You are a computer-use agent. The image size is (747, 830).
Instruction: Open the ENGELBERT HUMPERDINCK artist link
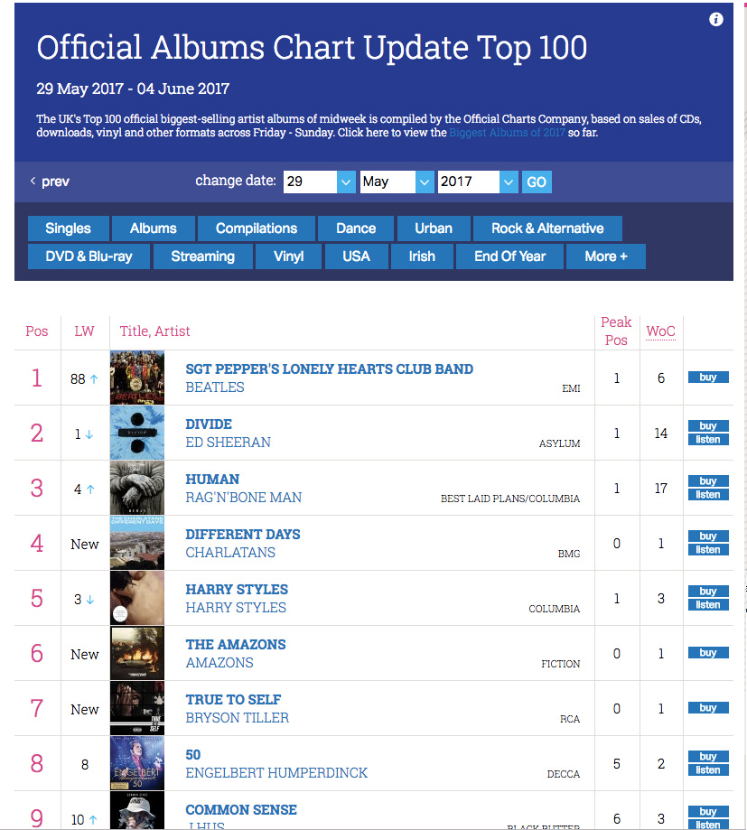(276, 773)
